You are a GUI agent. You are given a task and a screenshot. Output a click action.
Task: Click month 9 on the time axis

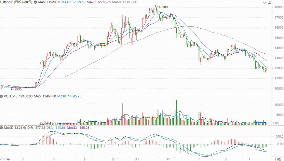(x=85, y=159)
